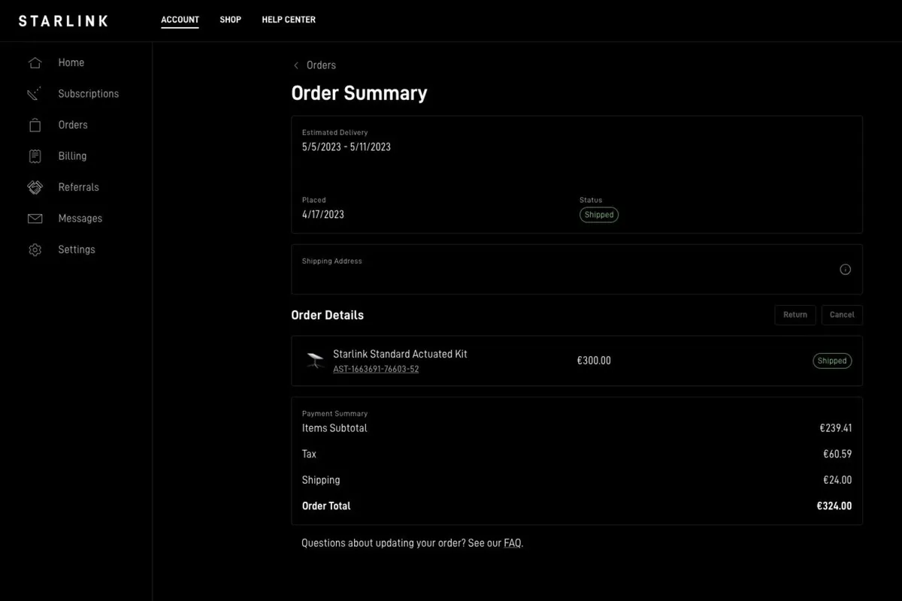Screen dimensions: 902x601
Task: Open the Shop tab in top navigation
Action: tap(230, 20)
